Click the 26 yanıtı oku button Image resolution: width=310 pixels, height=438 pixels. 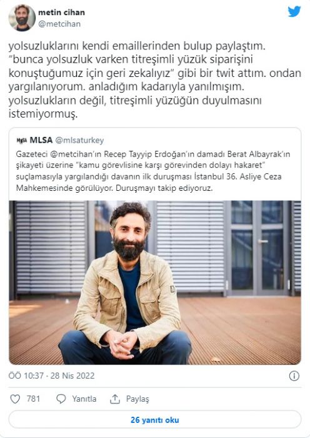[x=155, y=420]
